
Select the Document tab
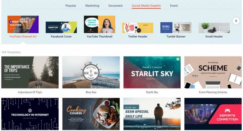(x=116, y=6)
